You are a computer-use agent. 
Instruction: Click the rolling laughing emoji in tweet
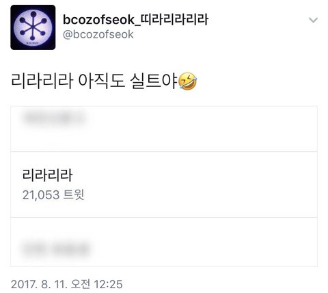[188, 81]
